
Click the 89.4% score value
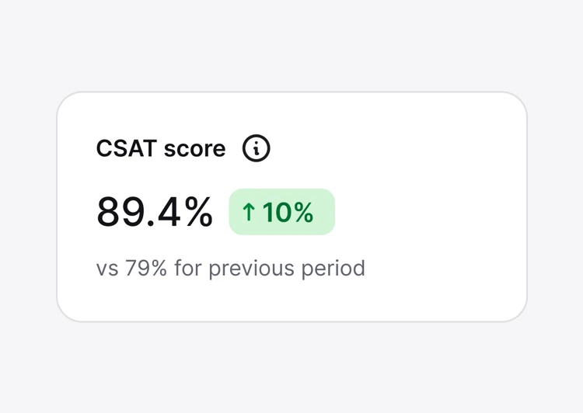(x=155, y=212)
